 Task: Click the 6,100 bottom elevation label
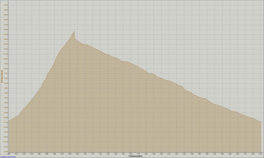pyautogui.click(x=6, y=152)
